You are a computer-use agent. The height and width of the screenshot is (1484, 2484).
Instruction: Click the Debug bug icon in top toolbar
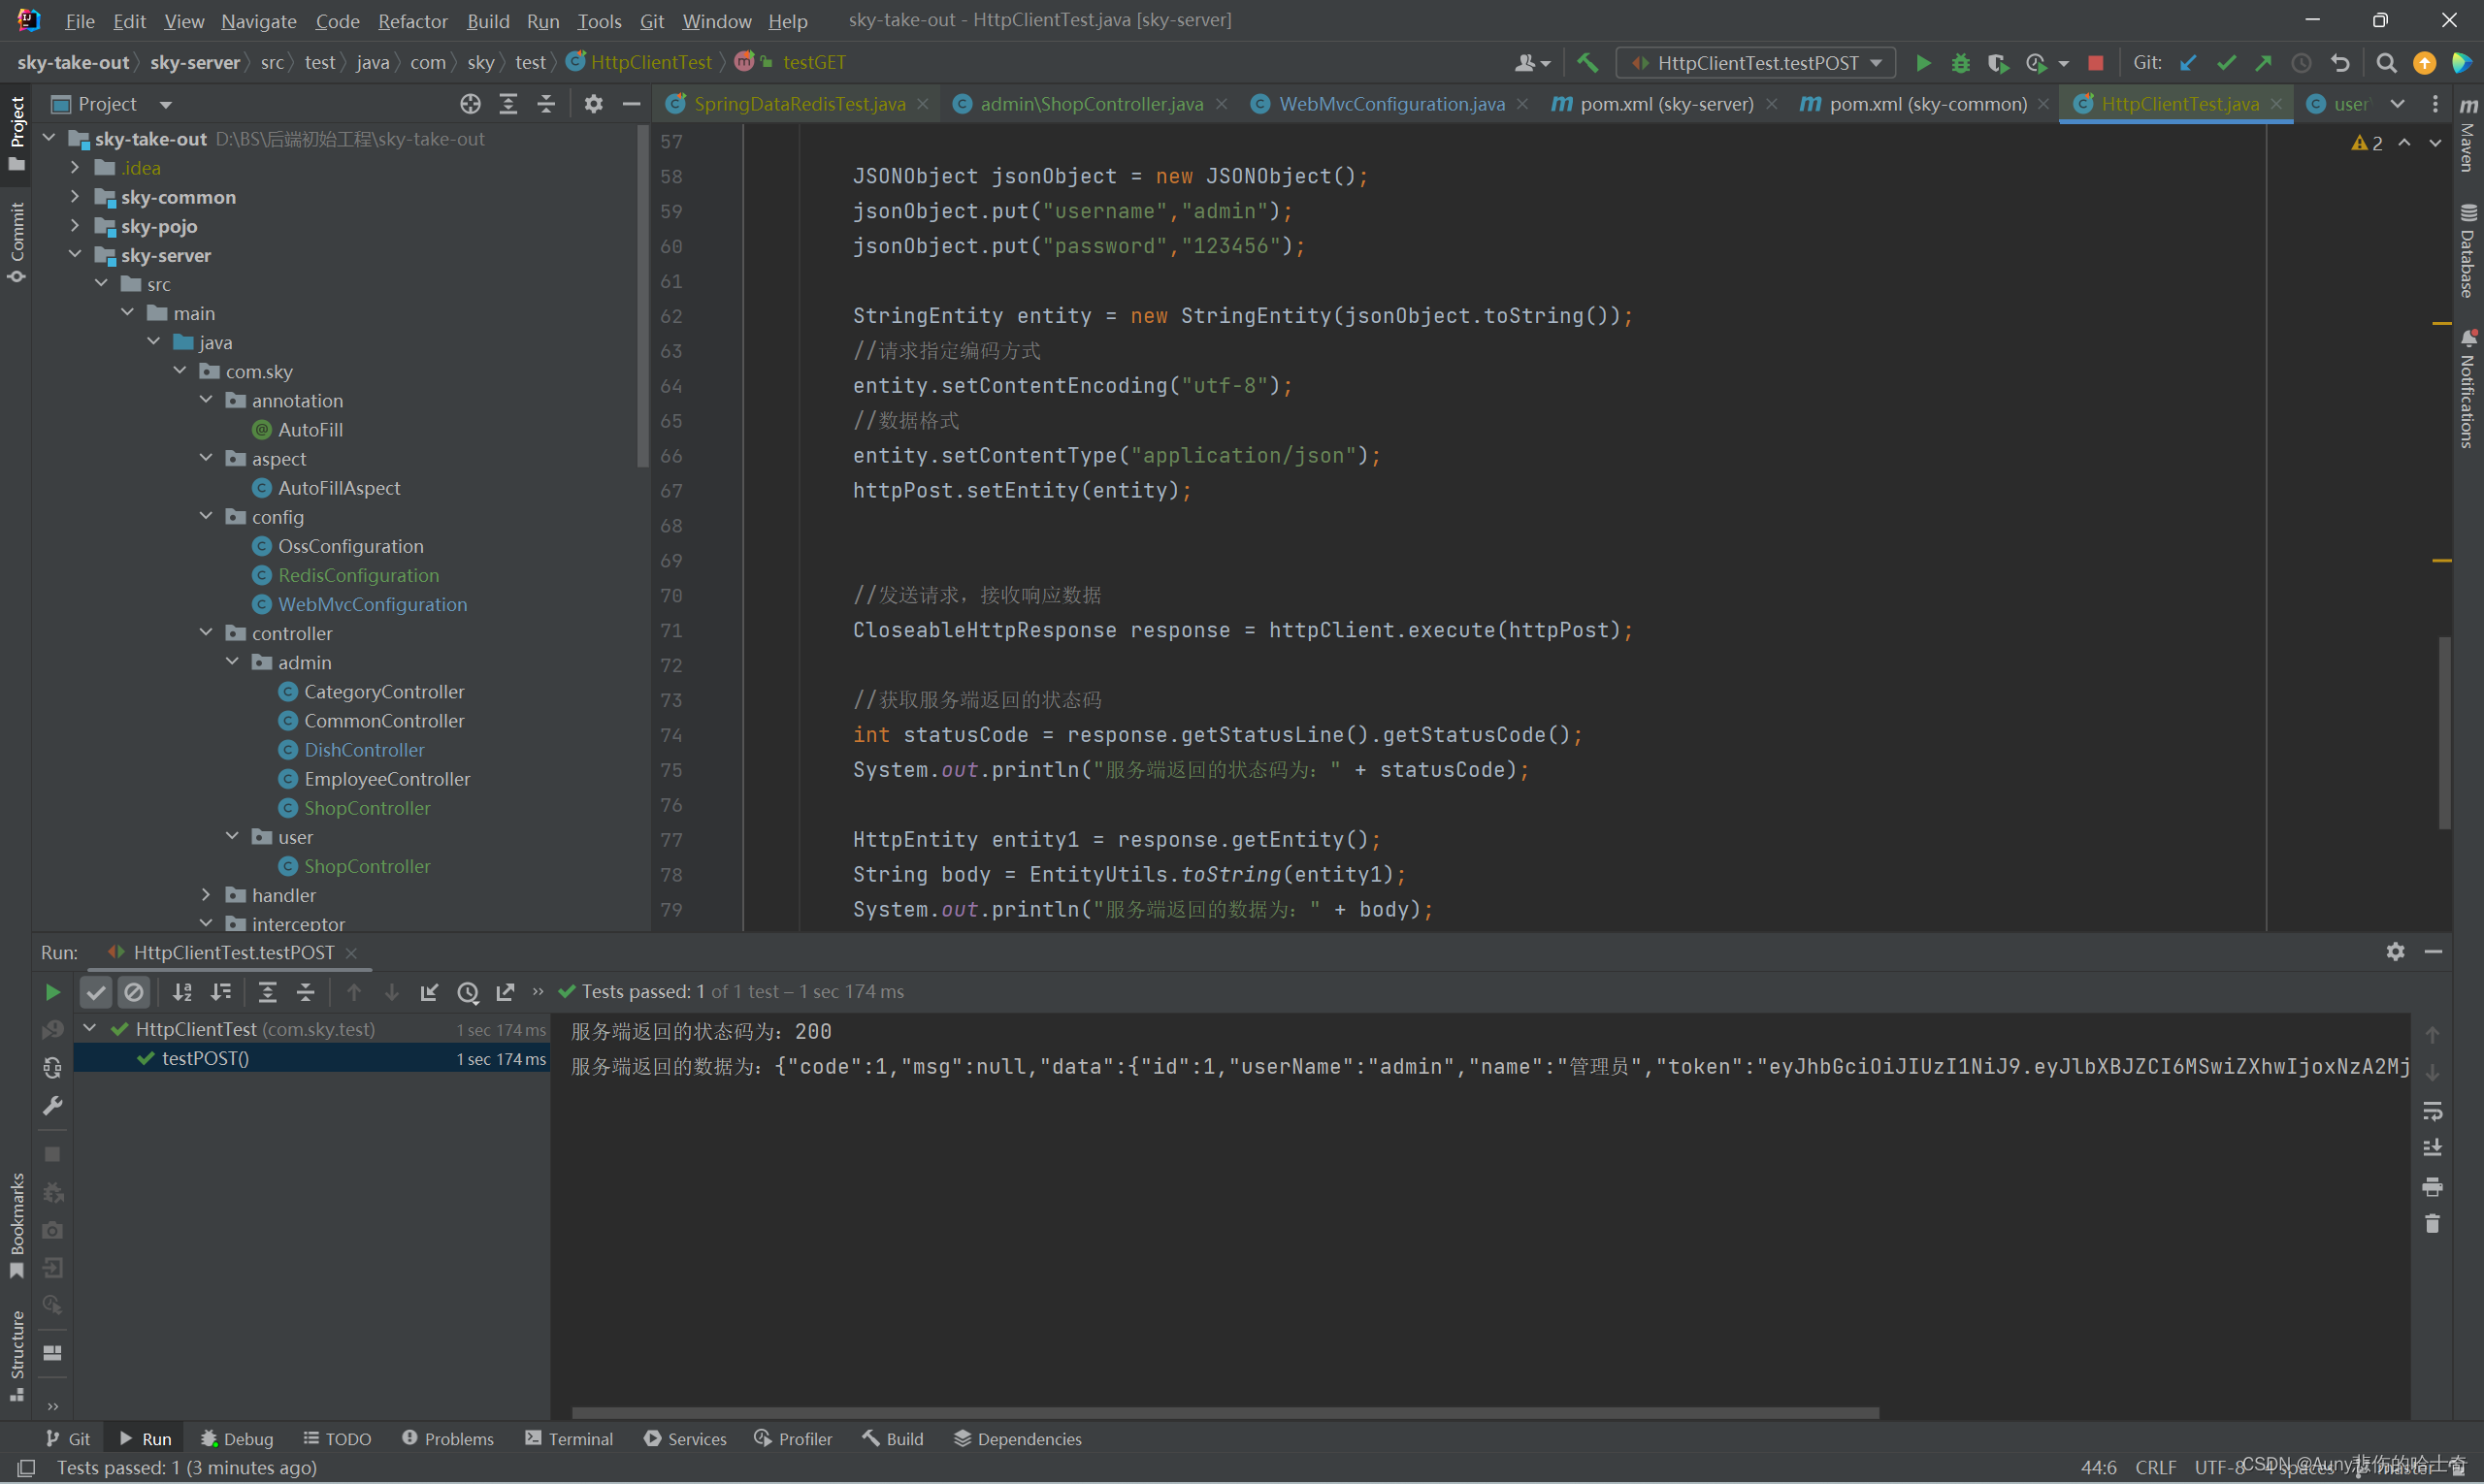1960,63
